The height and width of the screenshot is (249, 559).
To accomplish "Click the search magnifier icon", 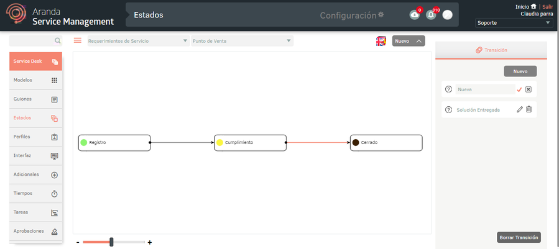I will click(57, 41).
